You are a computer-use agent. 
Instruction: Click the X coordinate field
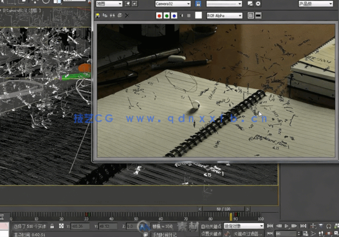pos(80,226)
